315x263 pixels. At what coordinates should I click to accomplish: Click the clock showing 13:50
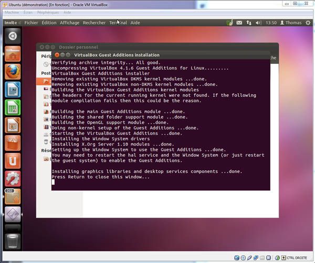(271, 23)
